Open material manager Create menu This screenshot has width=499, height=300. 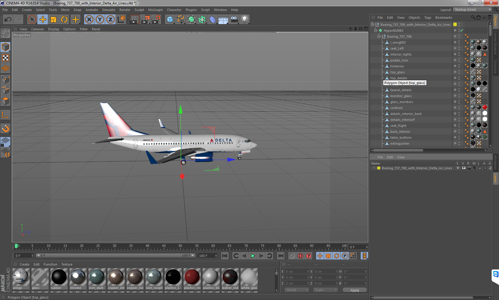click(x=24, y=264)
